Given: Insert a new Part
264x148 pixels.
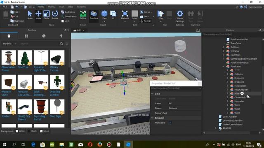Looking at the screenshot, I should (x=104, y=15).
